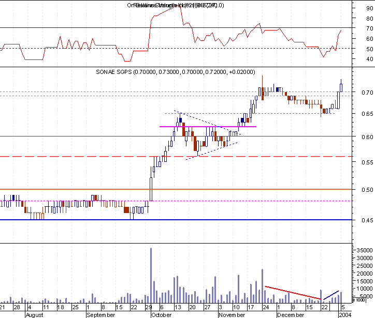Click the 20000 volume axis label

[x=365, y=274]
